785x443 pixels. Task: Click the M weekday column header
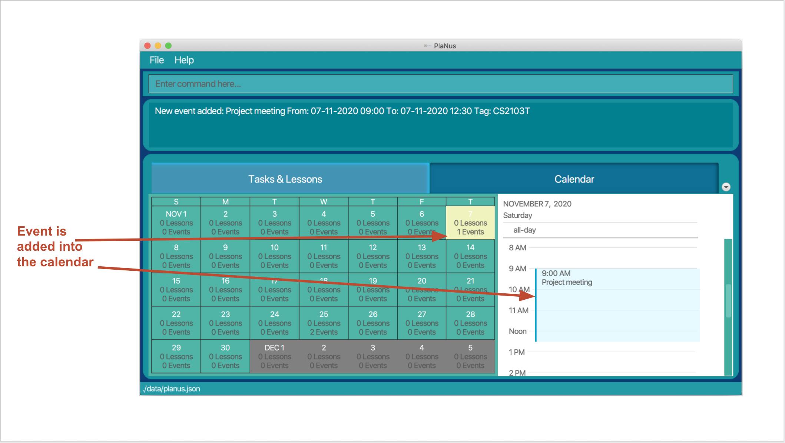tap(225, 201)
